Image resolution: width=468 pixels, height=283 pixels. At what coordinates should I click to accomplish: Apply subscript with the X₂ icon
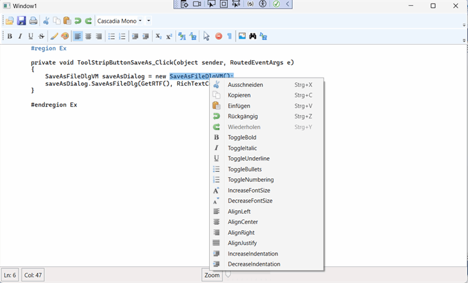click(x=158, y=36)
